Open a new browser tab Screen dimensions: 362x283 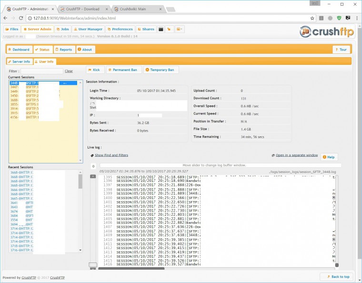171,10
